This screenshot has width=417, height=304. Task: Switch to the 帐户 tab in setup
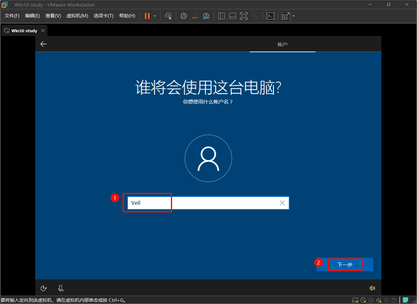pyautogui.click(x=282, y=45)
